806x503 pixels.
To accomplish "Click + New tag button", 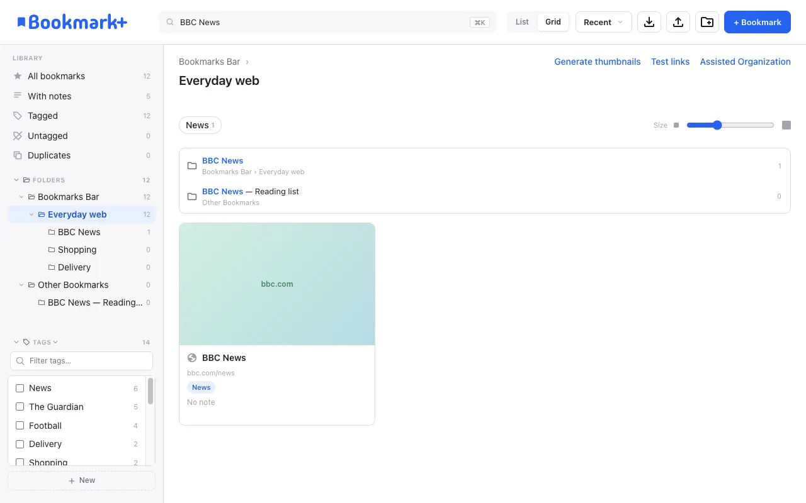I will tap(82, 480).
